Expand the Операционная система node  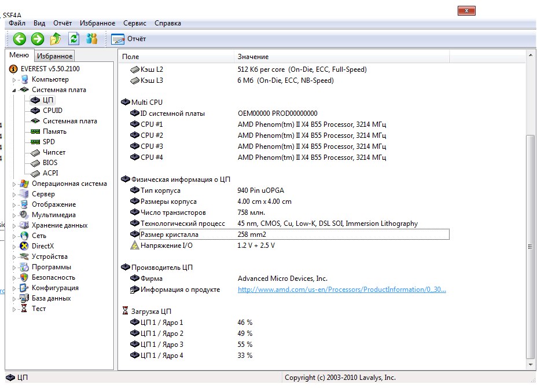[14, 184]
